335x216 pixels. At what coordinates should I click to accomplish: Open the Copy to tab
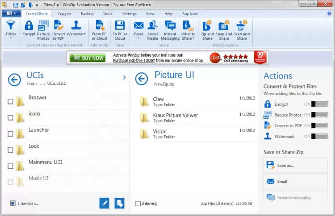tap(64, 14)
